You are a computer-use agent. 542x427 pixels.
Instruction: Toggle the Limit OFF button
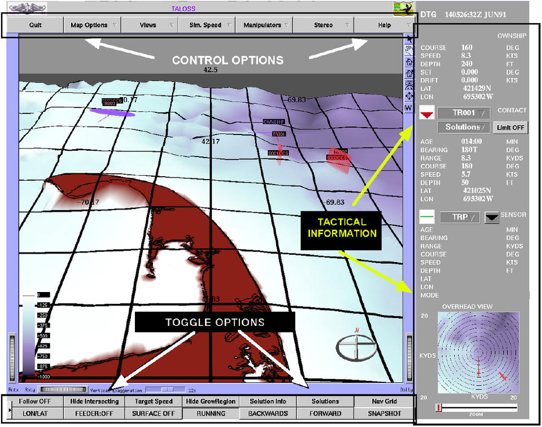[x=511, y=128]
